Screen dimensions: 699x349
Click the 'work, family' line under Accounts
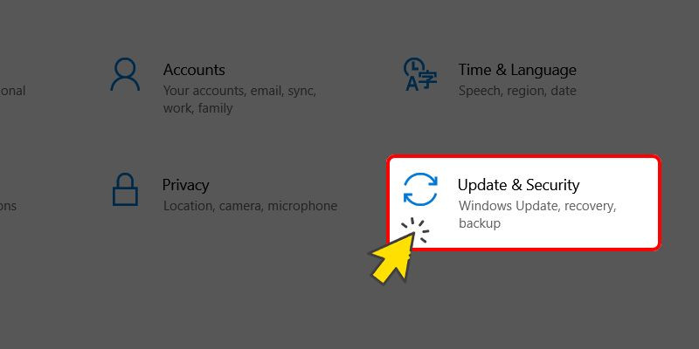(197, 108)
